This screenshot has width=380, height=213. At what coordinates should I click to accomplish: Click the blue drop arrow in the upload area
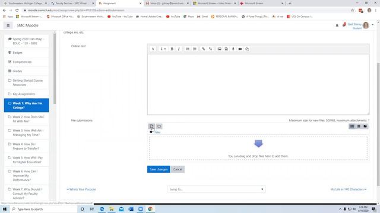258,143
